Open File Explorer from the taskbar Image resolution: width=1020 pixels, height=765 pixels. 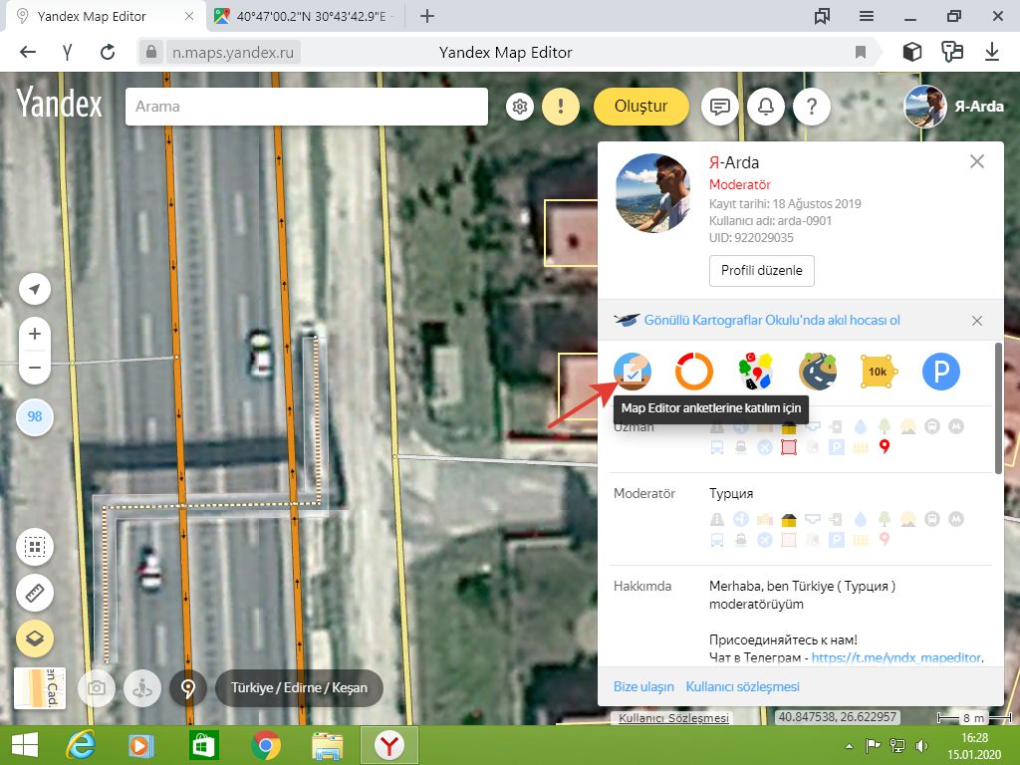point(327,745)
